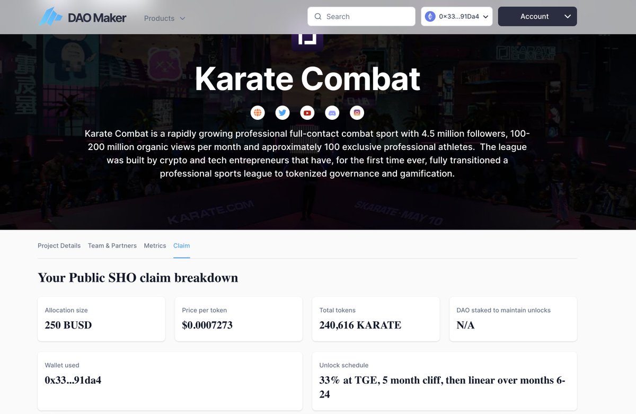The height and width of the screenshot is (414, 636).
Task: Open Karate Combat's Twitter icon link
Action: point(282,112)
